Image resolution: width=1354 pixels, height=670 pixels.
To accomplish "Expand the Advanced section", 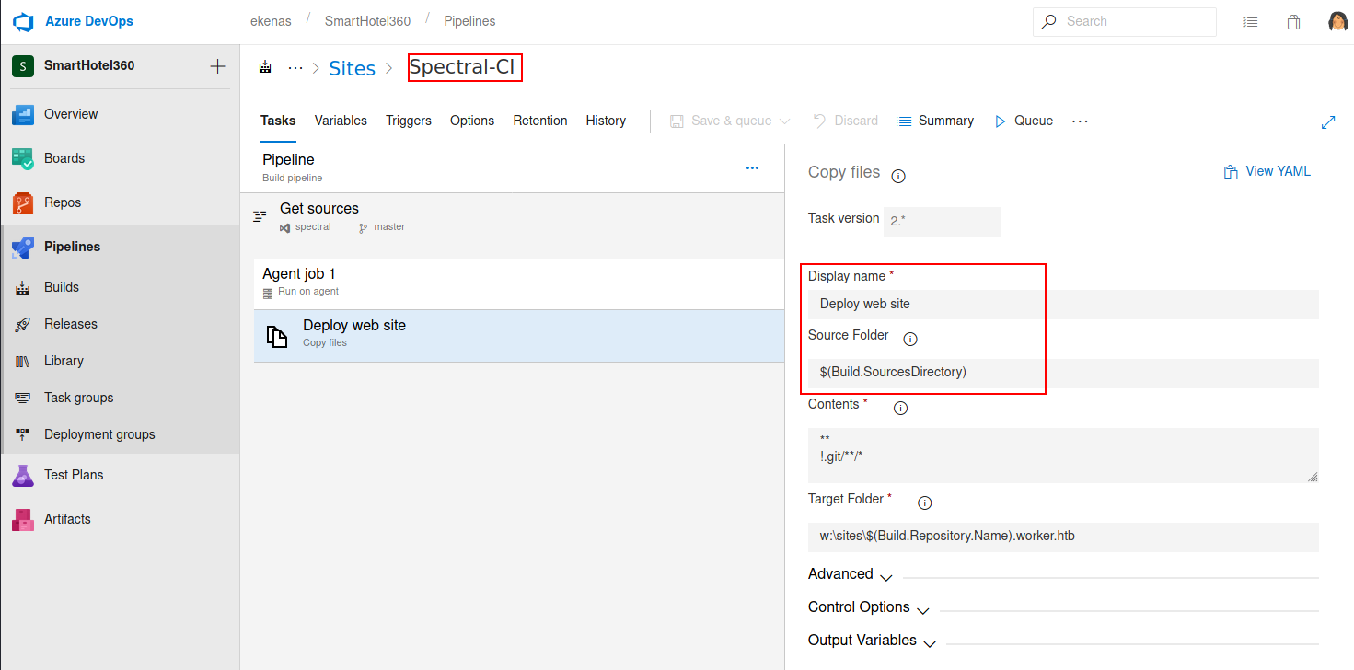I will (851, 574).
